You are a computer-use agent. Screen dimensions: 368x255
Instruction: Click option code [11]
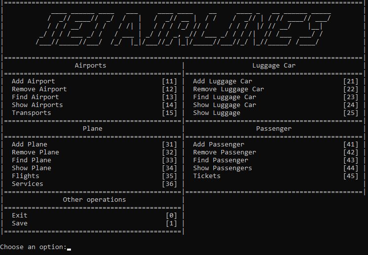click(x=169, y=81)
